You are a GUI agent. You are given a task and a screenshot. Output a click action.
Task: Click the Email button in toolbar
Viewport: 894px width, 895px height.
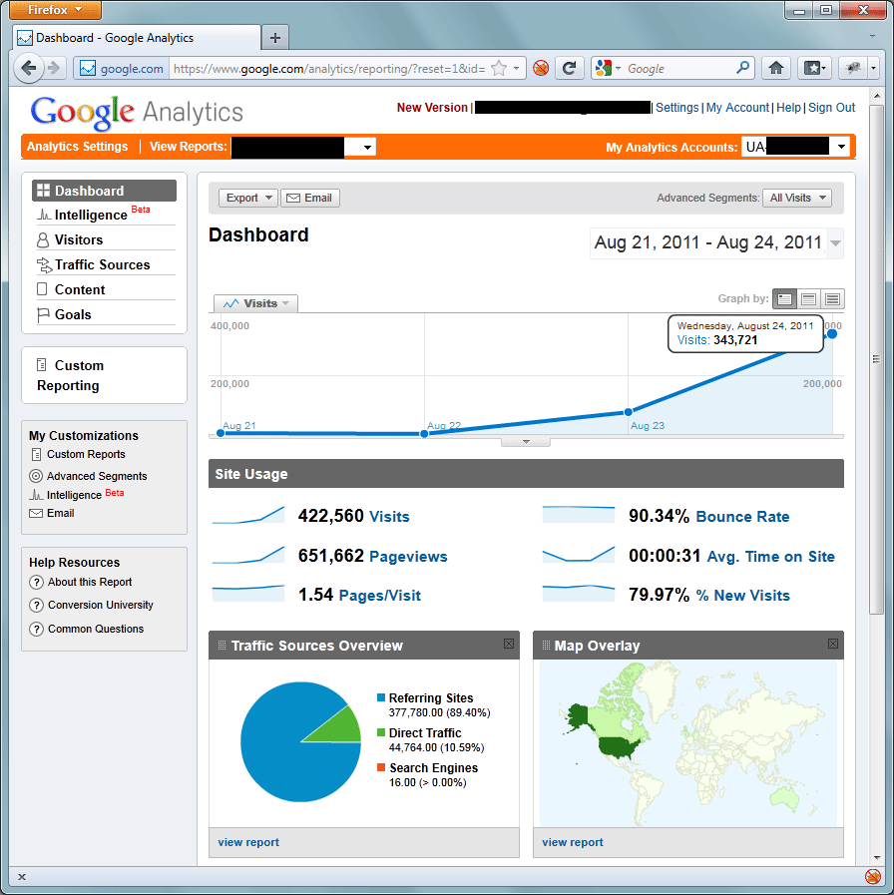[310, 199]
